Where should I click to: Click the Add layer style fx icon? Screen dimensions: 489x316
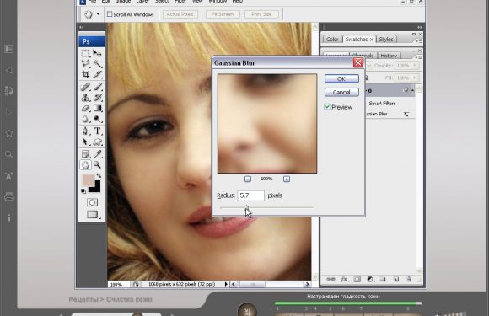pyautogui.click(x=344, y=279)
